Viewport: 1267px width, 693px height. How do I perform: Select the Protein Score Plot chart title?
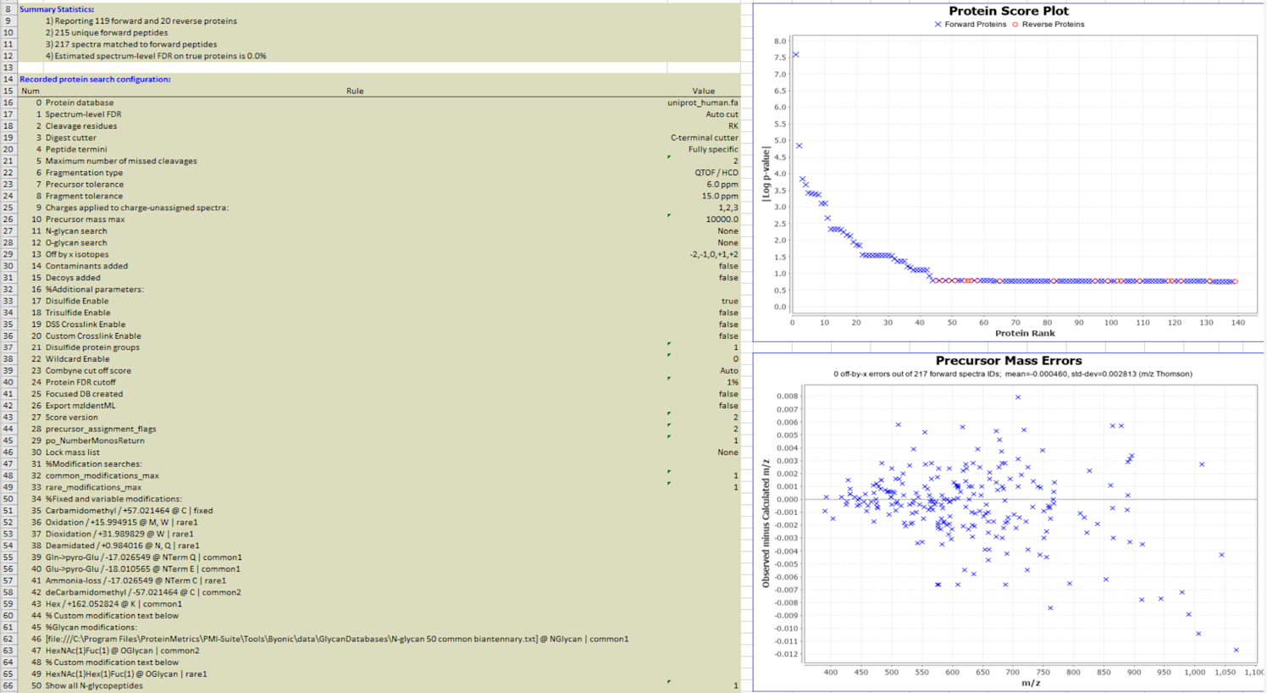pyautogui.click(x=1008, y=11)
